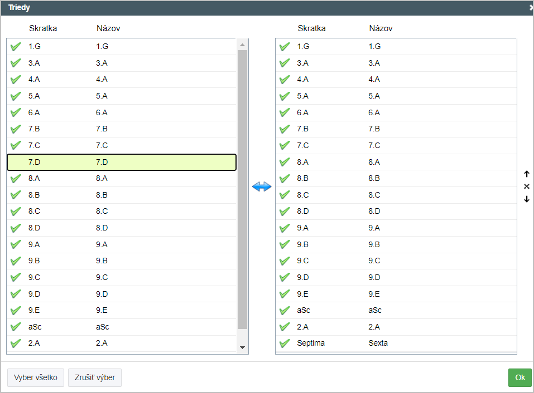
Task: Select the 8.D row in the right list
Action: coord(396,212)
